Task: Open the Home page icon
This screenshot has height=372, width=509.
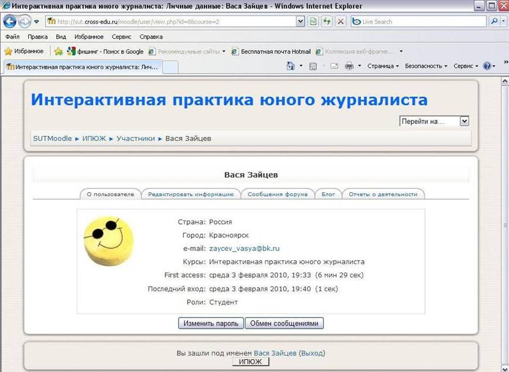Action: [291, 66]
